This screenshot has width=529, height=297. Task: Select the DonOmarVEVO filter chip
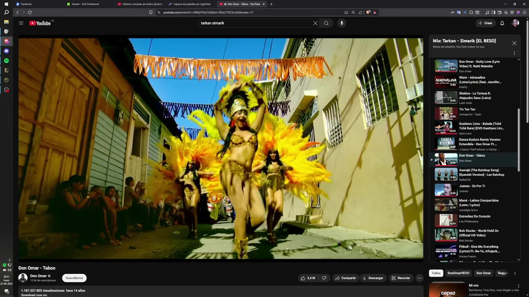[x=458, y=273]
